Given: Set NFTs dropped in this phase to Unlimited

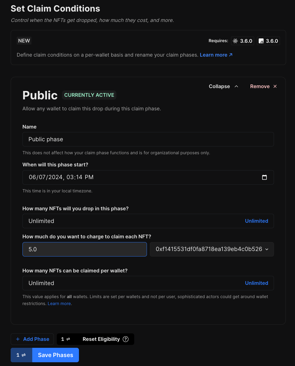Looking at the screenshot, I should tap(256, 221).
